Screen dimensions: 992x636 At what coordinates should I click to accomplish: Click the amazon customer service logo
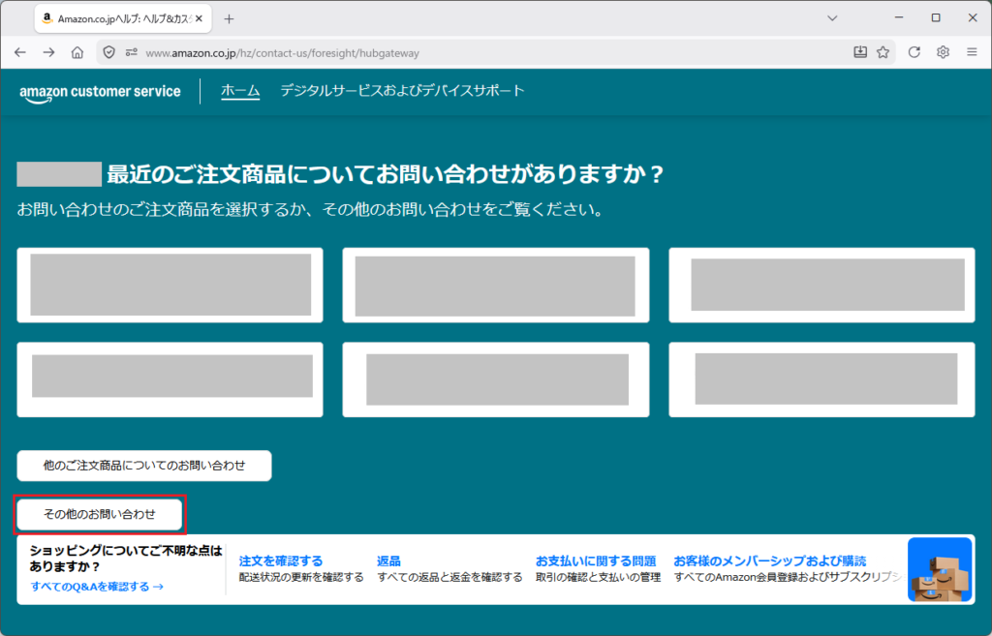100,92
